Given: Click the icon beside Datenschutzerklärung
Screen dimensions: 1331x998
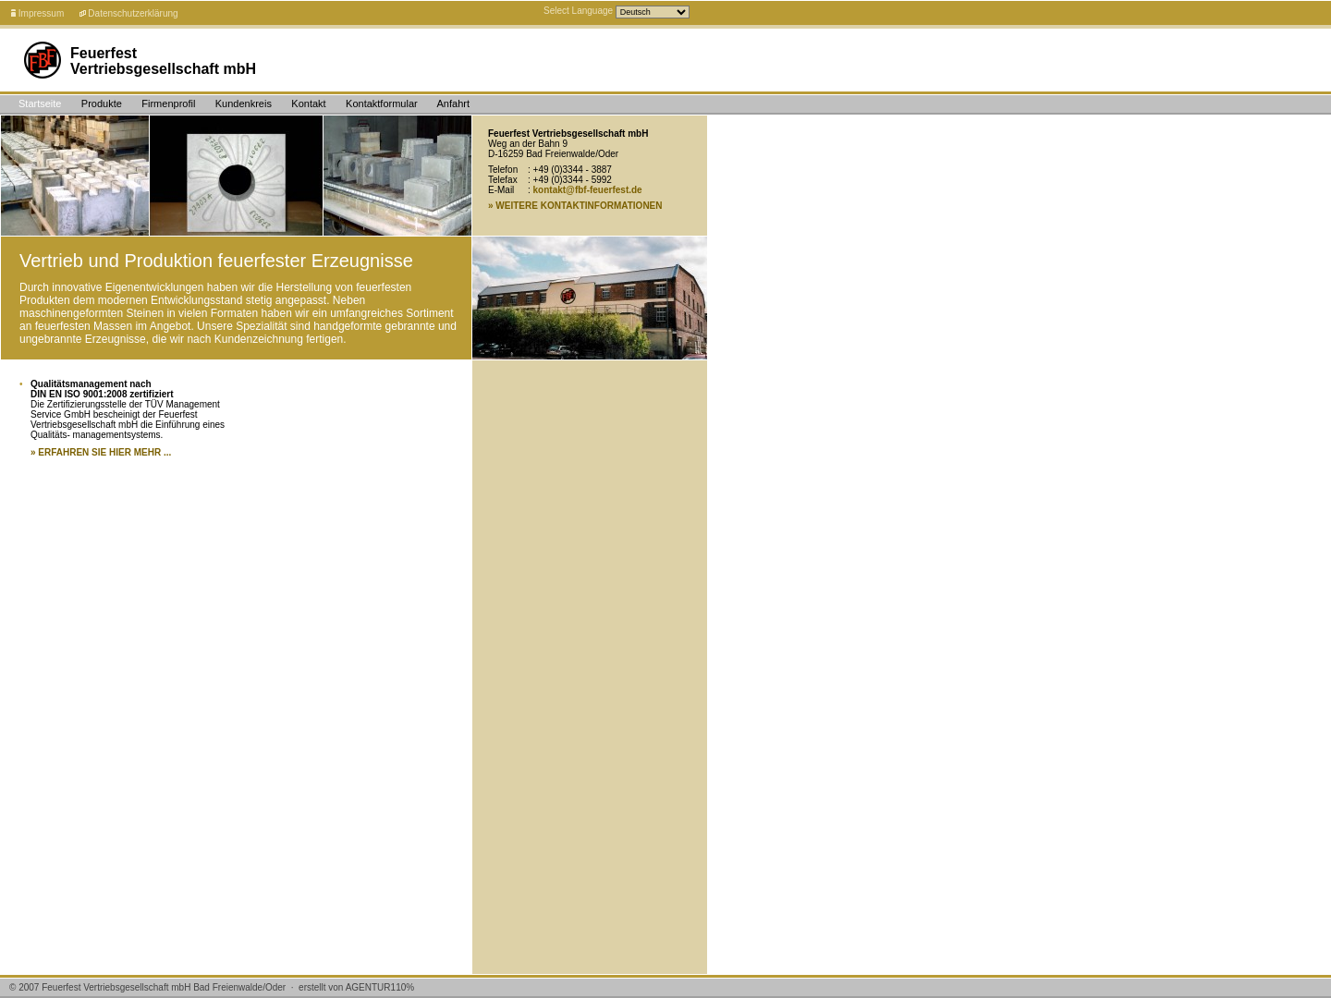Looking at the screenshot, I should [x=82, y=14].
